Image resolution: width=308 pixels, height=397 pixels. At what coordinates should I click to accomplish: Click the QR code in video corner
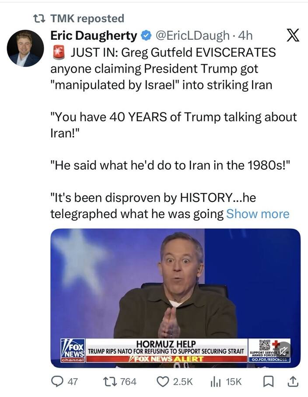(x=264, y=345)
